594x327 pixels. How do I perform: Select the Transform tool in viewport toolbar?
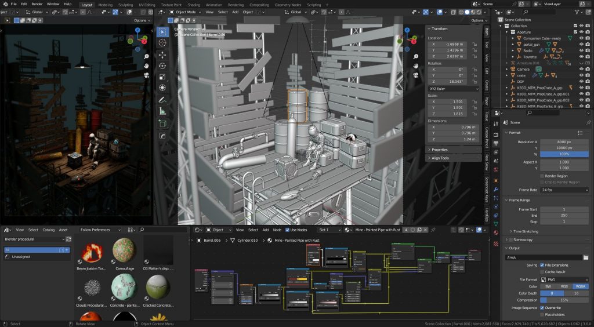coord(162,88)
